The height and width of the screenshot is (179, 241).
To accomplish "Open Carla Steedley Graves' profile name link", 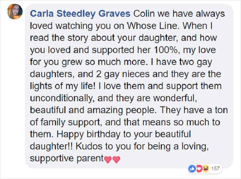I will 80,14.
